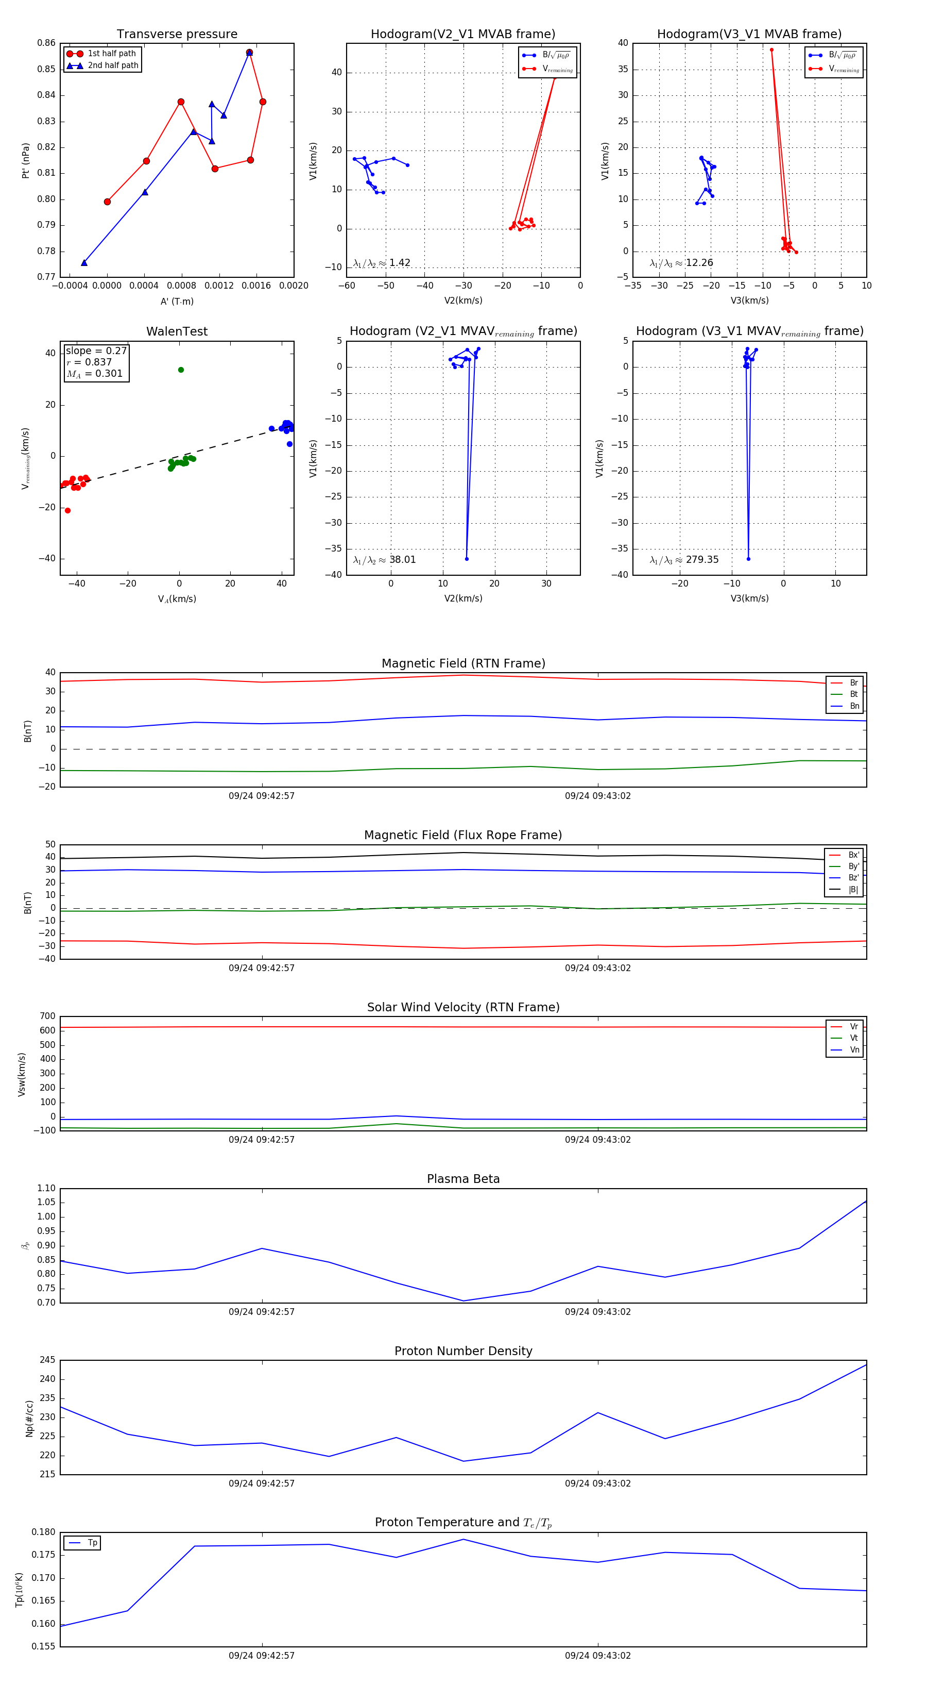Click the "Magnetic Field (Flux Rope Frame)" title
The width and height of the screenshot is (927, 1701).
coord(463,836)
